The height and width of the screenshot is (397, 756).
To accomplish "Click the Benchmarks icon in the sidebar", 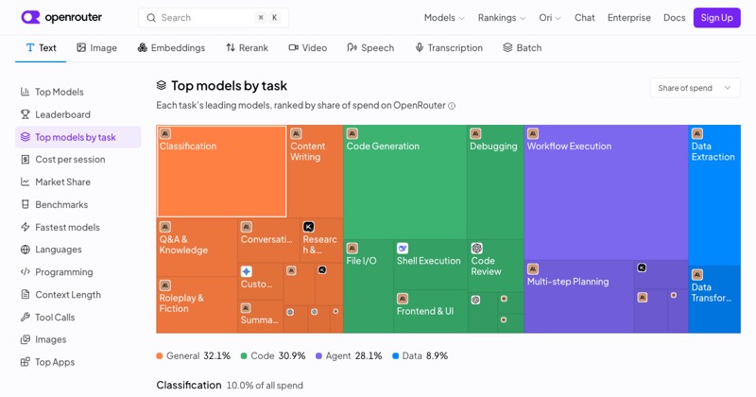I will click(x=26, y=204).
